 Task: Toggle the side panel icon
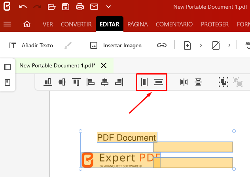[8, 67]
